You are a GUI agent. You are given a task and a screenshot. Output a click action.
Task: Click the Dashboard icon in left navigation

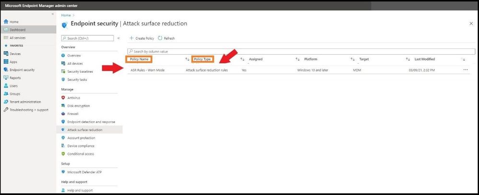pos(6,30)
